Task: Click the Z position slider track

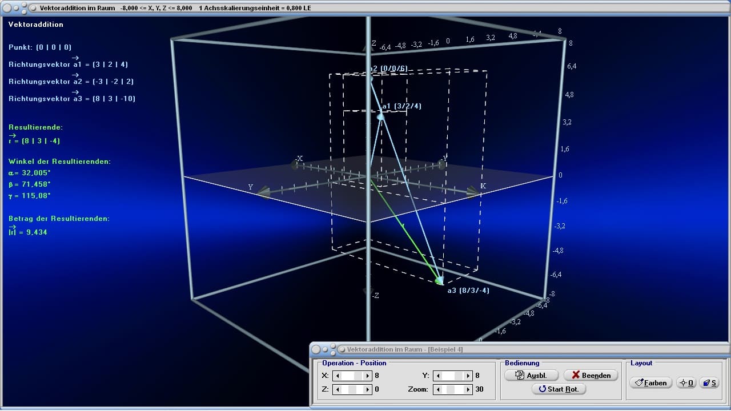Action: point(352,389)
